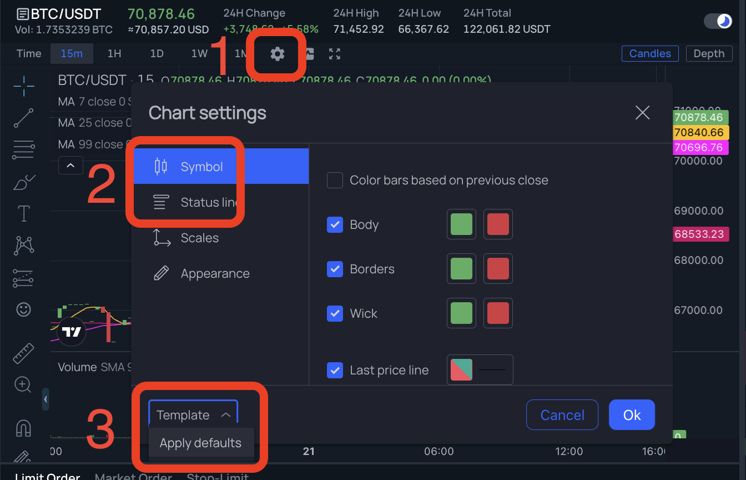
Task: Open the Template dropdown
Action: tap(193, 415)
